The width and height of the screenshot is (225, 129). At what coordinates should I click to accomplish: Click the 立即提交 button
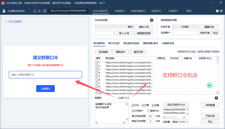pos(45,89)
